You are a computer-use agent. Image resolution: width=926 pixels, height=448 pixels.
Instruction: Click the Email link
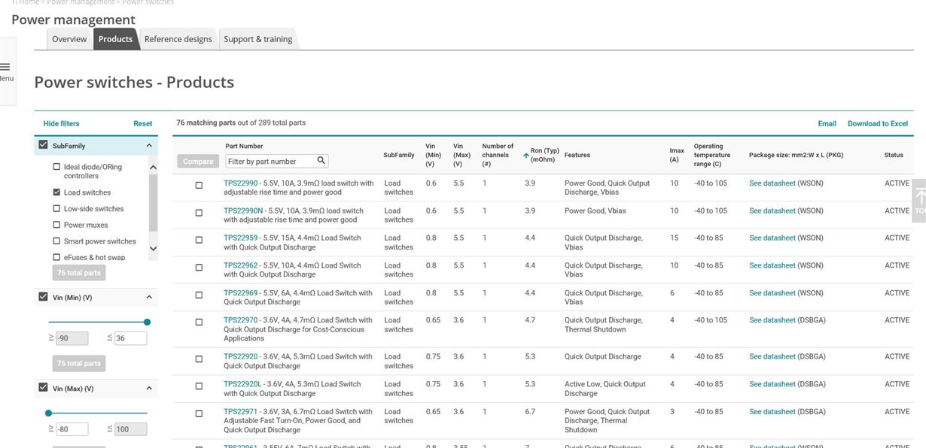point(827,123)
